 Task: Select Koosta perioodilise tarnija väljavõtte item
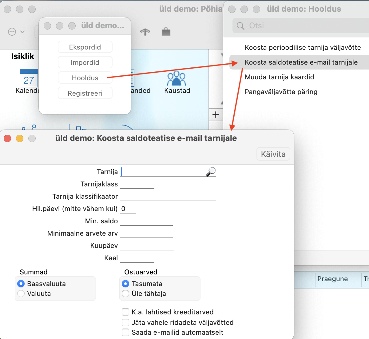pyautogui.click(x=303, y=47)
